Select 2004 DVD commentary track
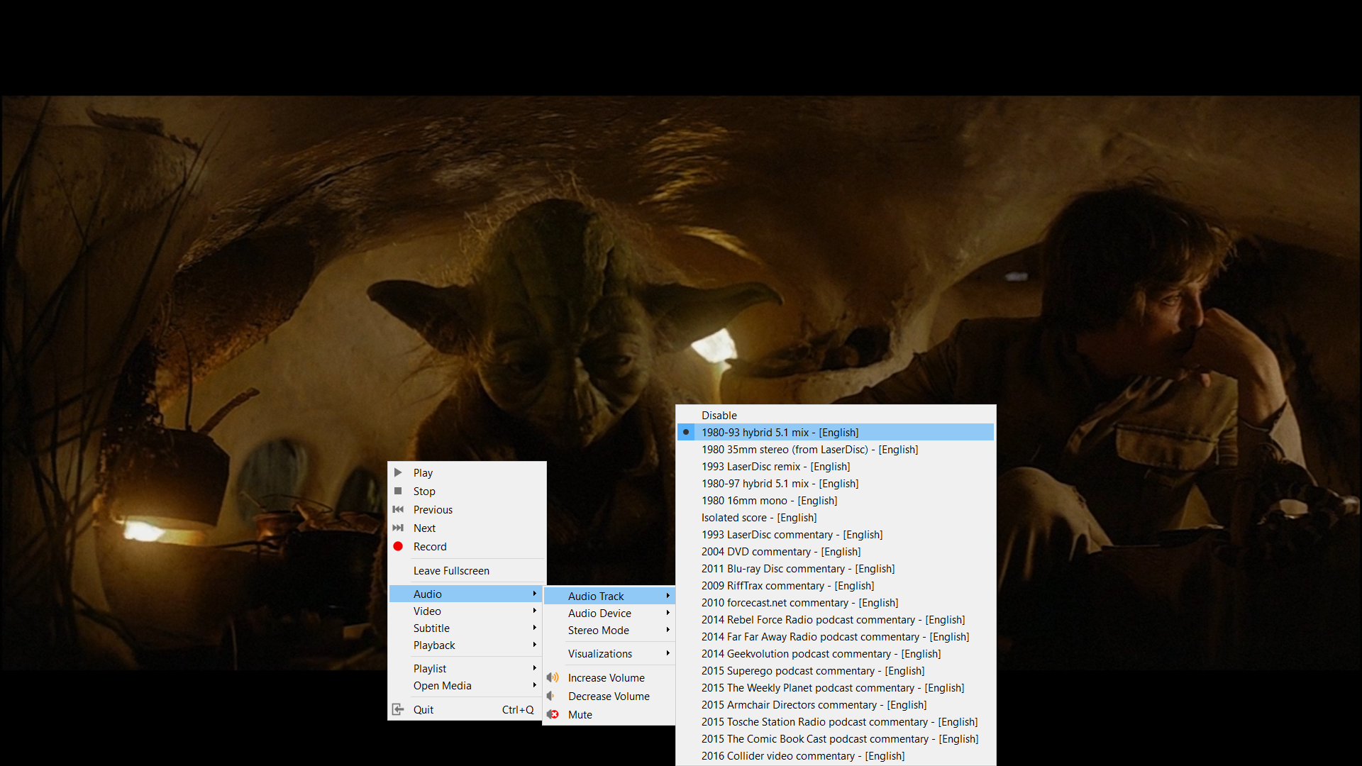The image size is (1362, 766). (x=836, y=551)
